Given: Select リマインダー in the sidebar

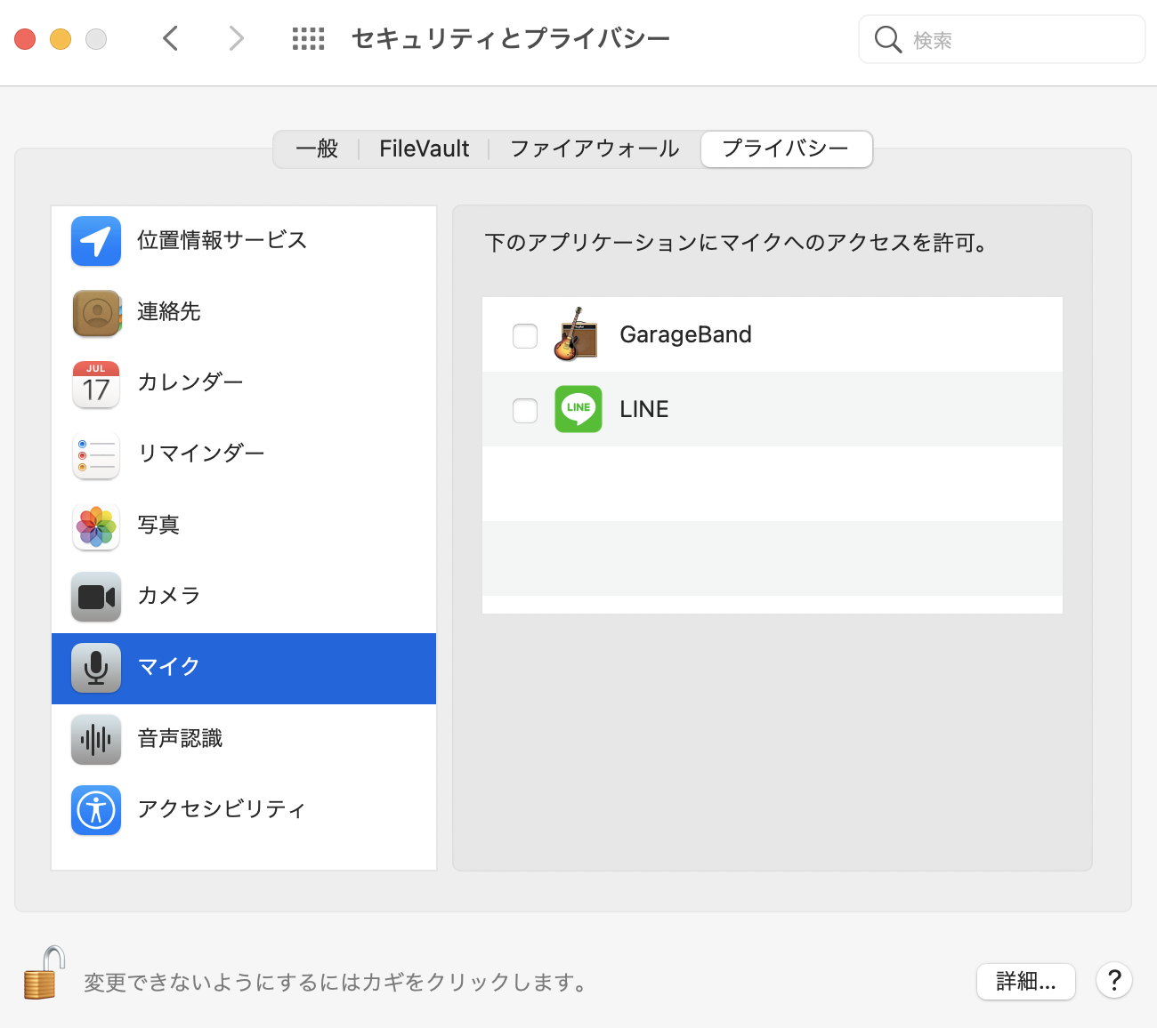Looking at the screenshot, I should coord(244,454).
